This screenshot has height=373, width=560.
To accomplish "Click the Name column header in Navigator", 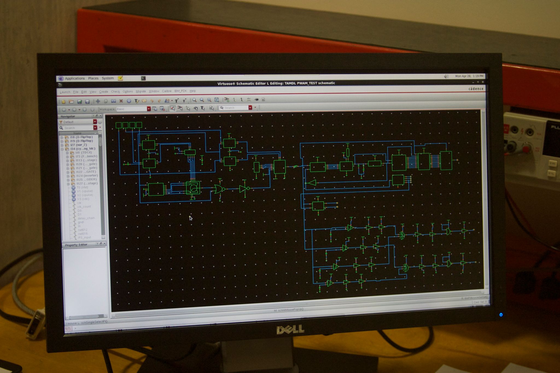I will point(78,133).
